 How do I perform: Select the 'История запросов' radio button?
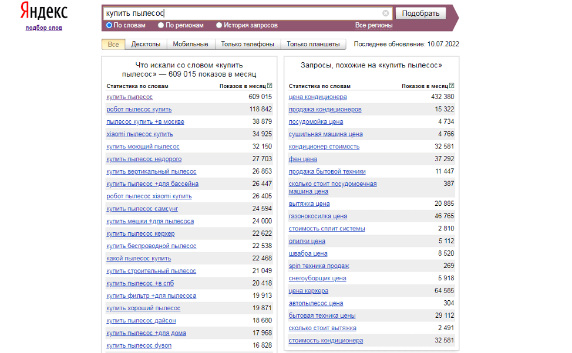pos(219,25)
